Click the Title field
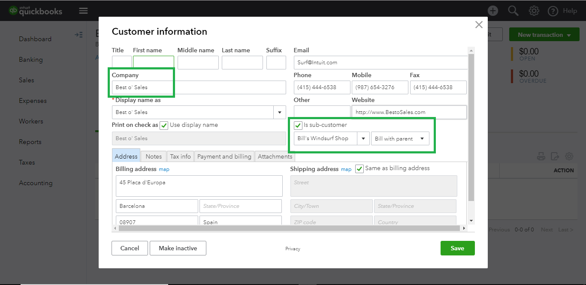 pos(122,63)
